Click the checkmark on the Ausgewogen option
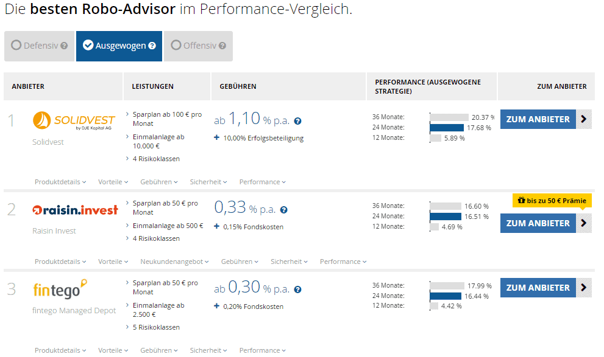This screenshot has width=604, height=357. tap(87, 45)
